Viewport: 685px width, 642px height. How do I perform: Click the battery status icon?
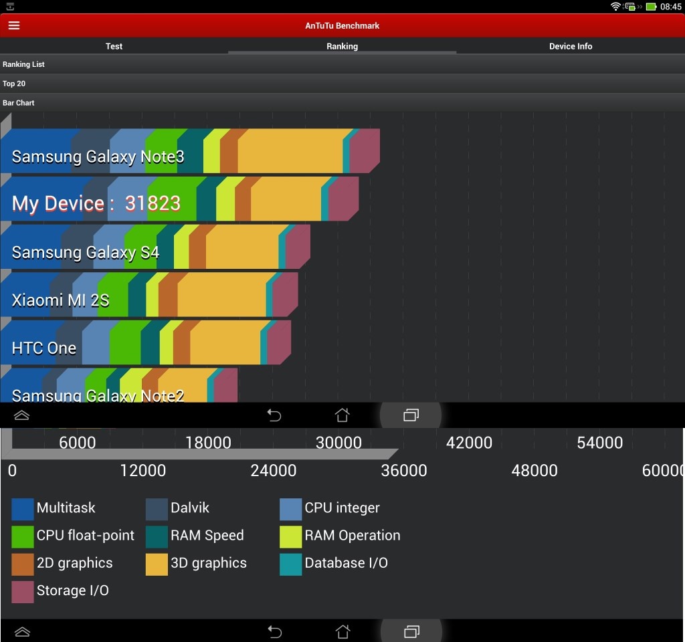tap(651, 7)
